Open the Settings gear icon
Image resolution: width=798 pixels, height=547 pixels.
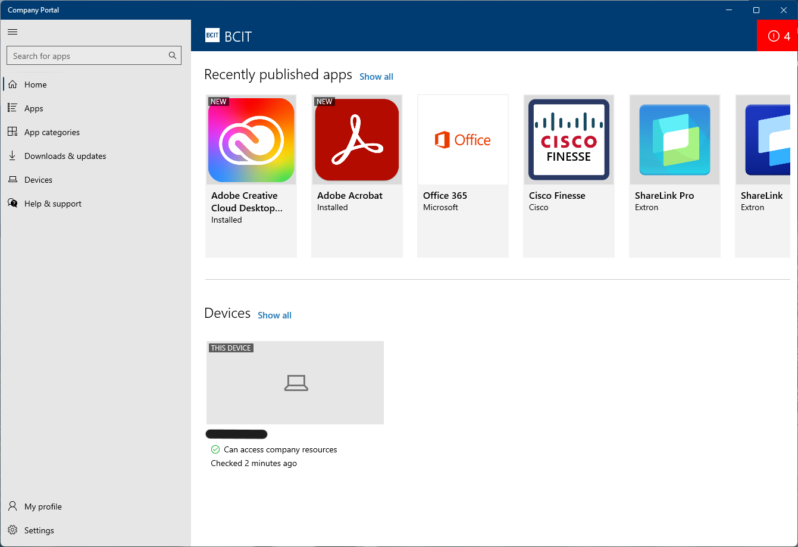[x=12, y=530]
